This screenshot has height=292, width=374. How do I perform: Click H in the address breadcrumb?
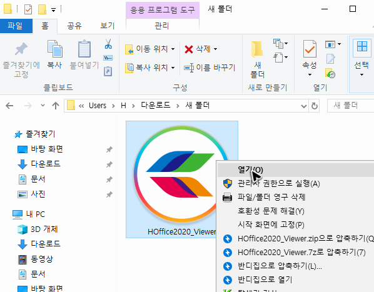point(123,106)
